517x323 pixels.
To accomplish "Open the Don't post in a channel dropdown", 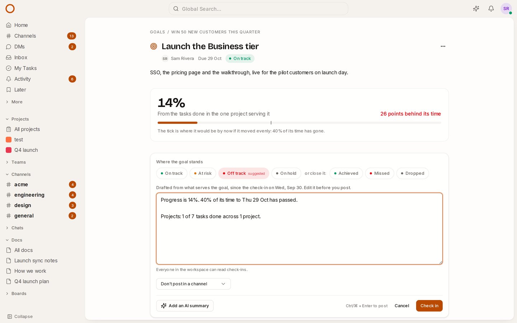I will (194, 284).
